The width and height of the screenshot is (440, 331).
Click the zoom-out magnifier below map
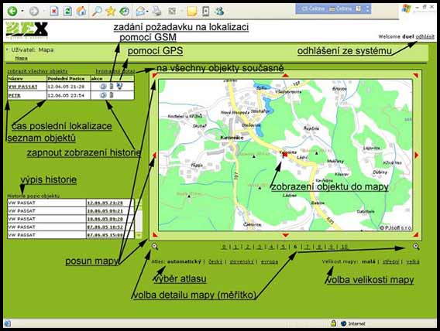tap(155, 247)
